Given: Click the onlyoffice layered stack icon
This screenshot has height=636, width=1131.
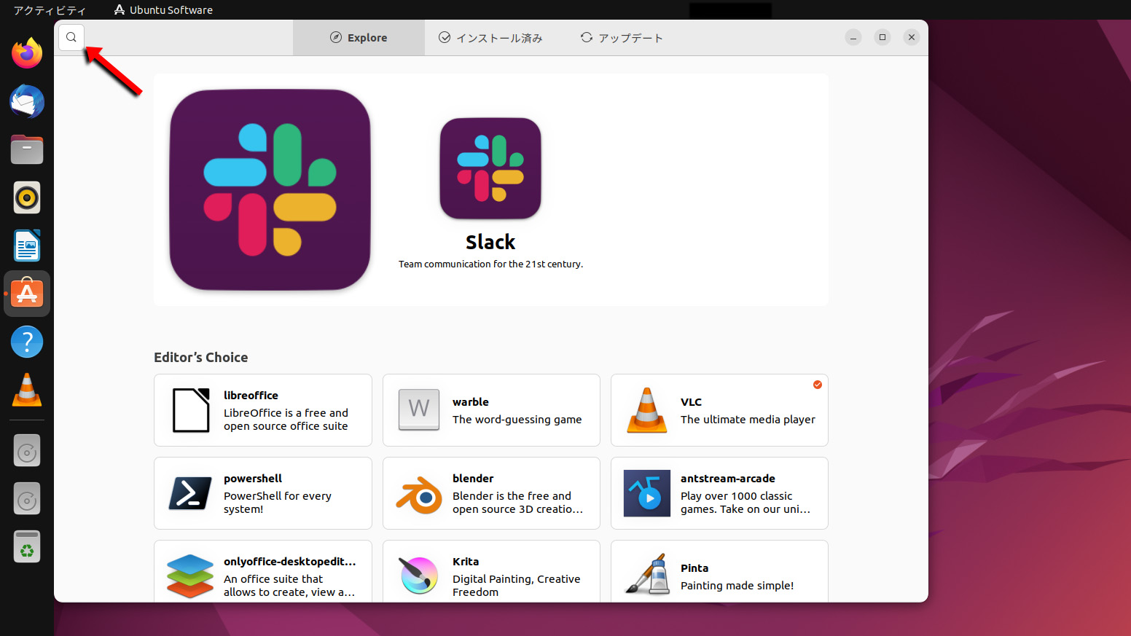Looking at the screenshot, I should click(x=190, y=576).
